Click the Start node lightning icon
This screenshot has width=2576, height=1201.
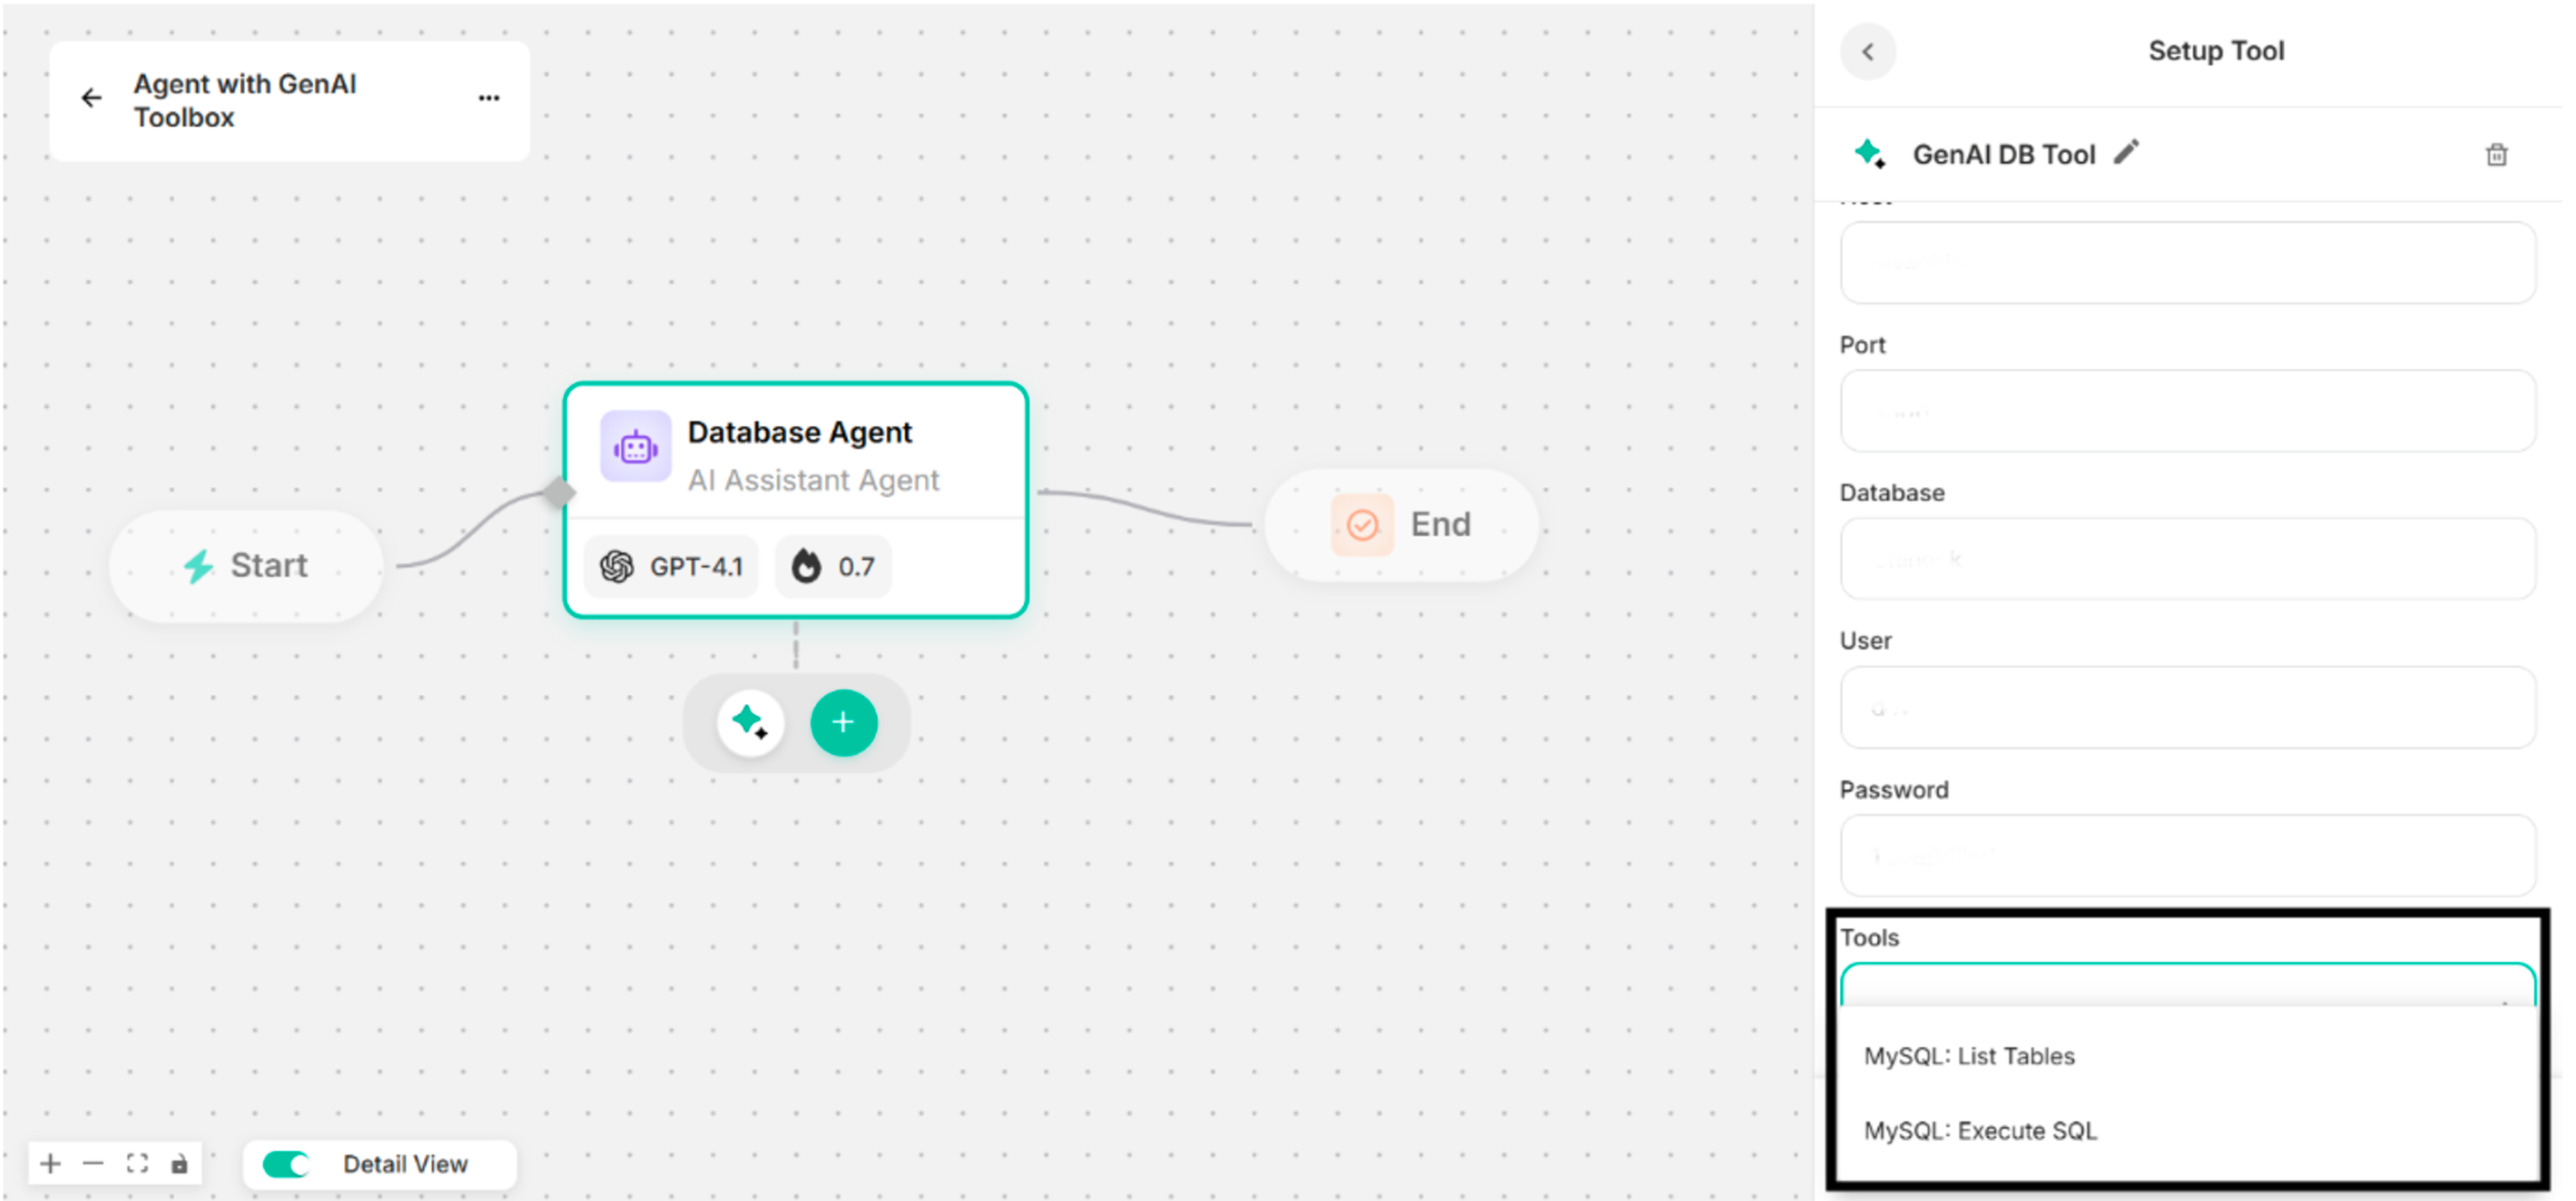(198, 566)
